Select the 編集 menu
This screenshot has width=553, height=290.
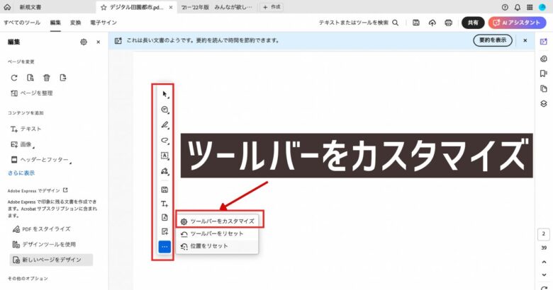pyautogui.click(x=55, y=23)
